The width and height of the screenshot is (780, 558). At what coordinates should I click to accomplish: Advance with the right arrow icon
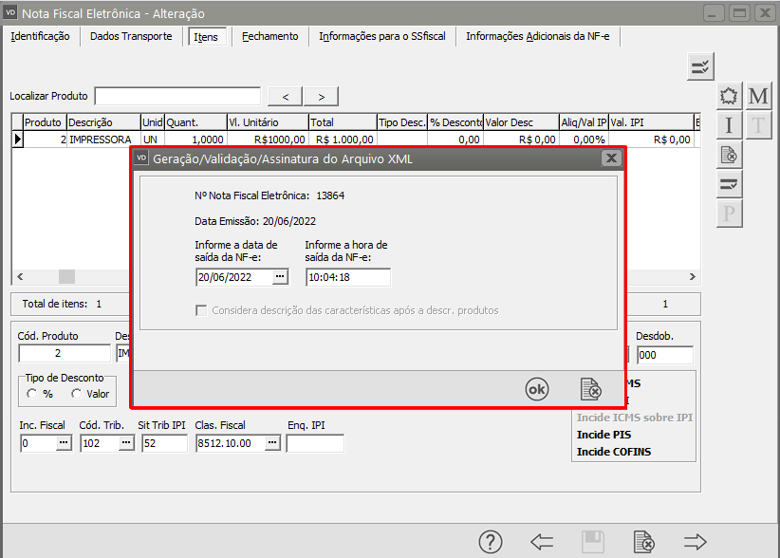tap(696, 542)
